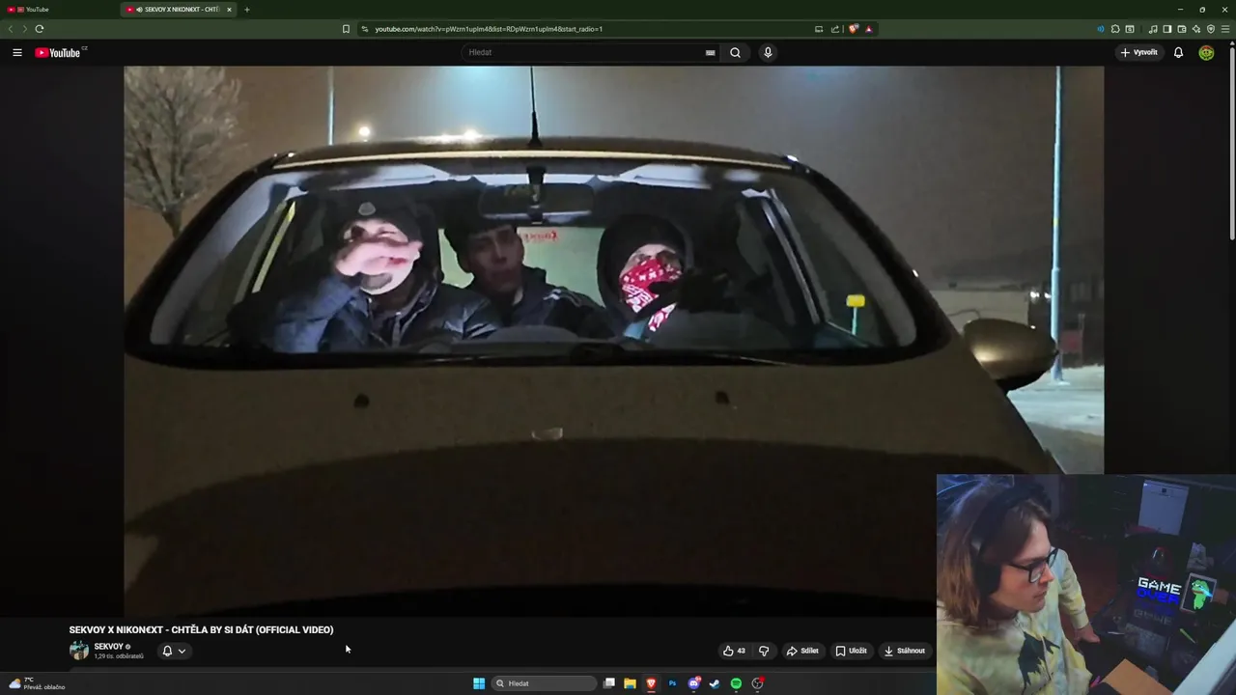Open Brave VPN shield icon
Image resolution: width=1236 pixels, height=695 pixels.
(1211, 29)
